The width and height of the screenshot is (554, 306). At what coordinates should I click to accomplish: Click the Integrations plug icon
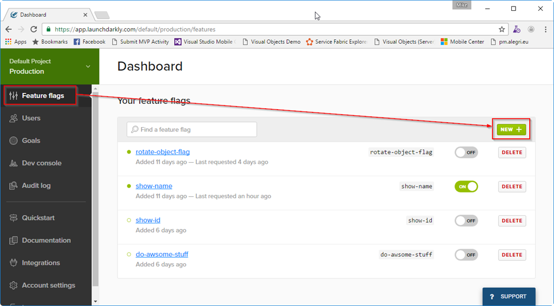[x=14, y=263]
